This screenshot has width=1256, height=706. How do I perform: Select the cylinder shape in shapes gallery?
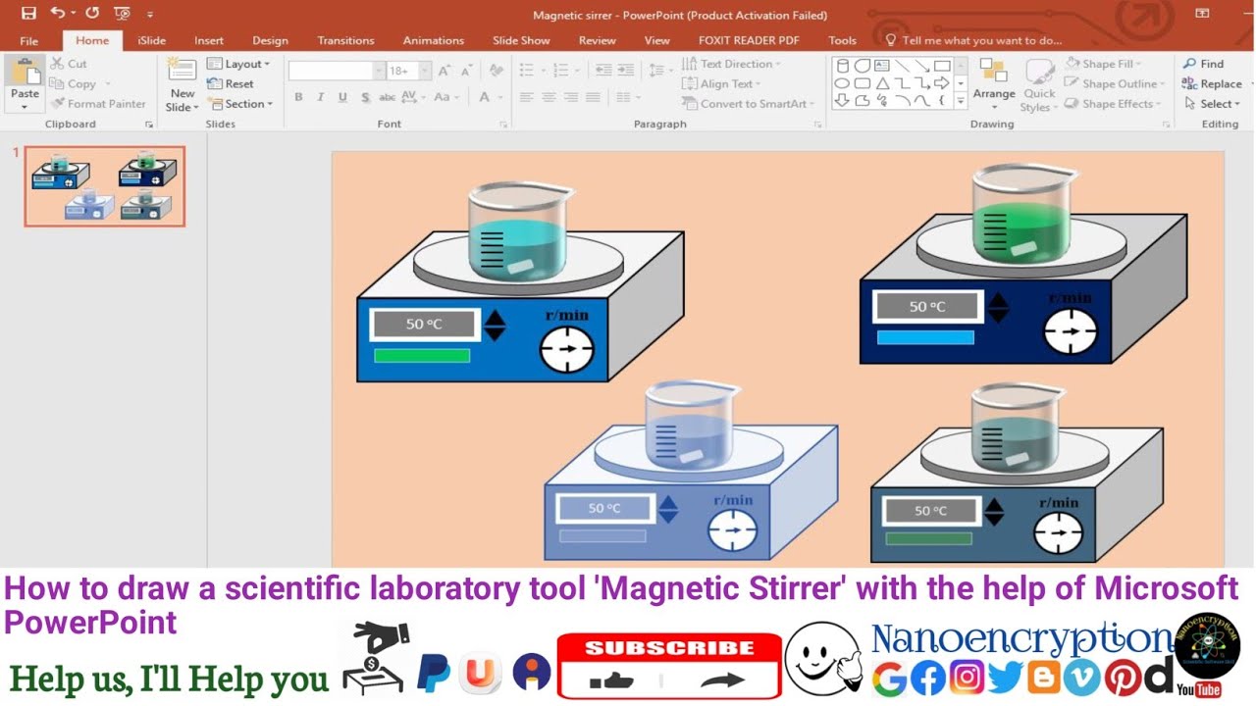coord(842,65)
